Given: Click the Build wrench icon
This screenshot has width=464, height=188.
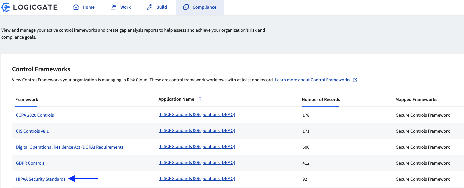Looking at the screenshot, I should click(x=150, y=7).
